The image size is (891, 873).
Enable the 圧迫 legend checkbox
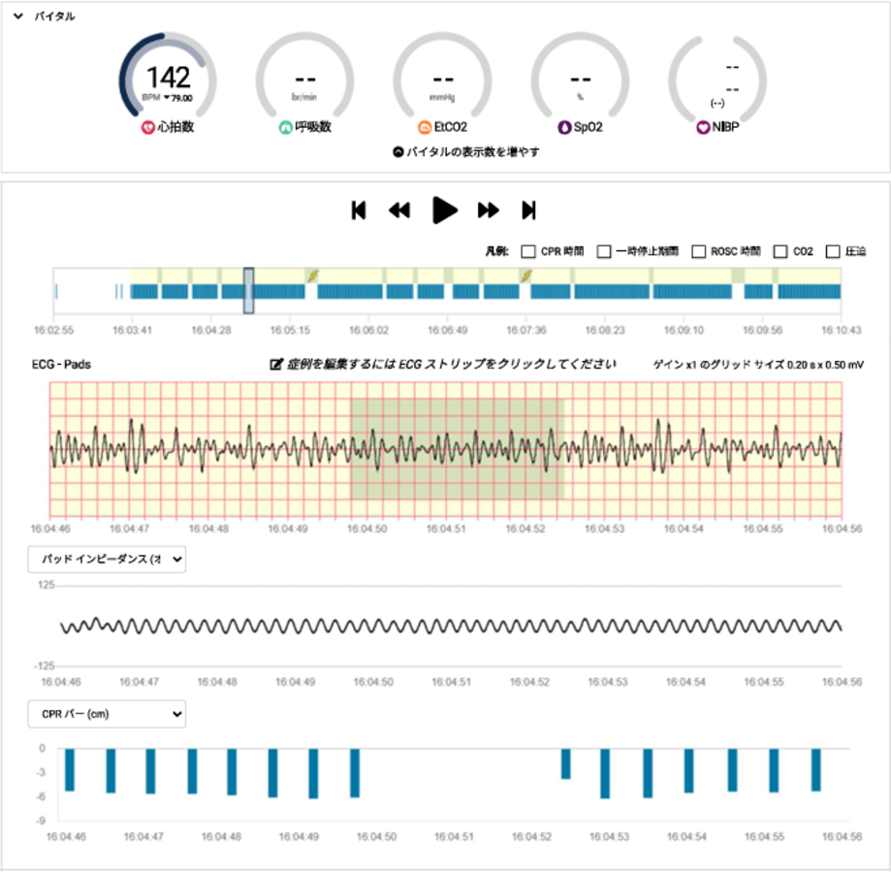(x=833, y=251)
